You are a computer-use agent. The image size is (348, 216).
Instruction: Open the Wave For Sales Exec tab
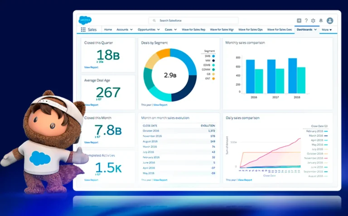click(280, 29)
